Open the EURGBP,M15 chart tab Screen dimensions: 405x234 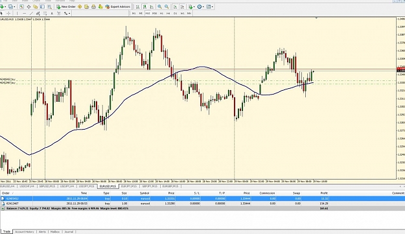(x=170, y=186)
